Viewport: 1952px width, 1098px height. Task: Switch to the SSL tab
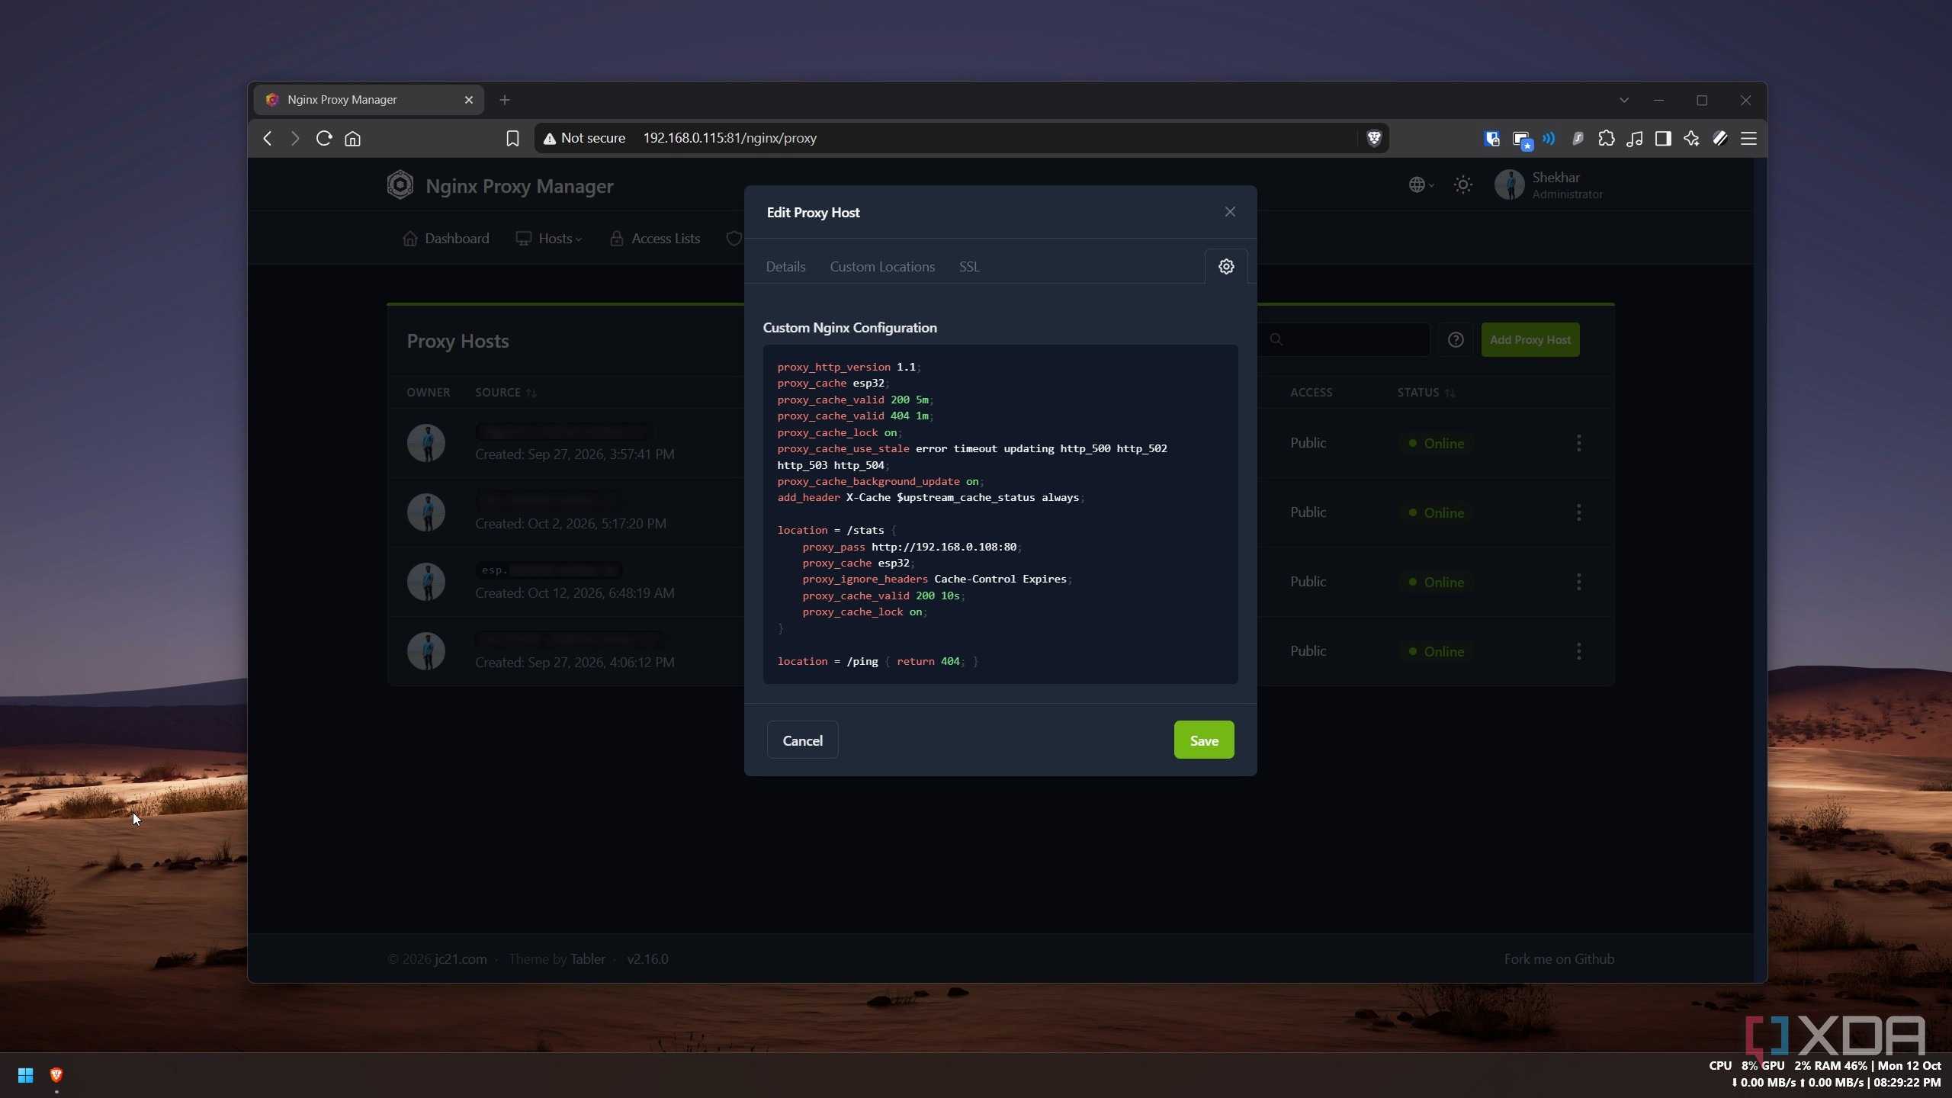point(969,266)
